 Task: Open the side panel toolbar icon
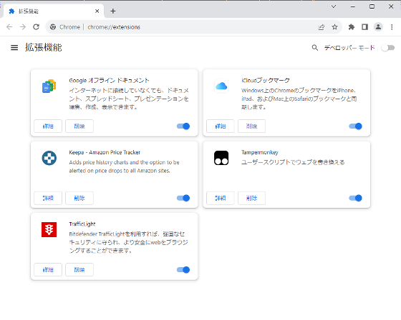[364, 27]
